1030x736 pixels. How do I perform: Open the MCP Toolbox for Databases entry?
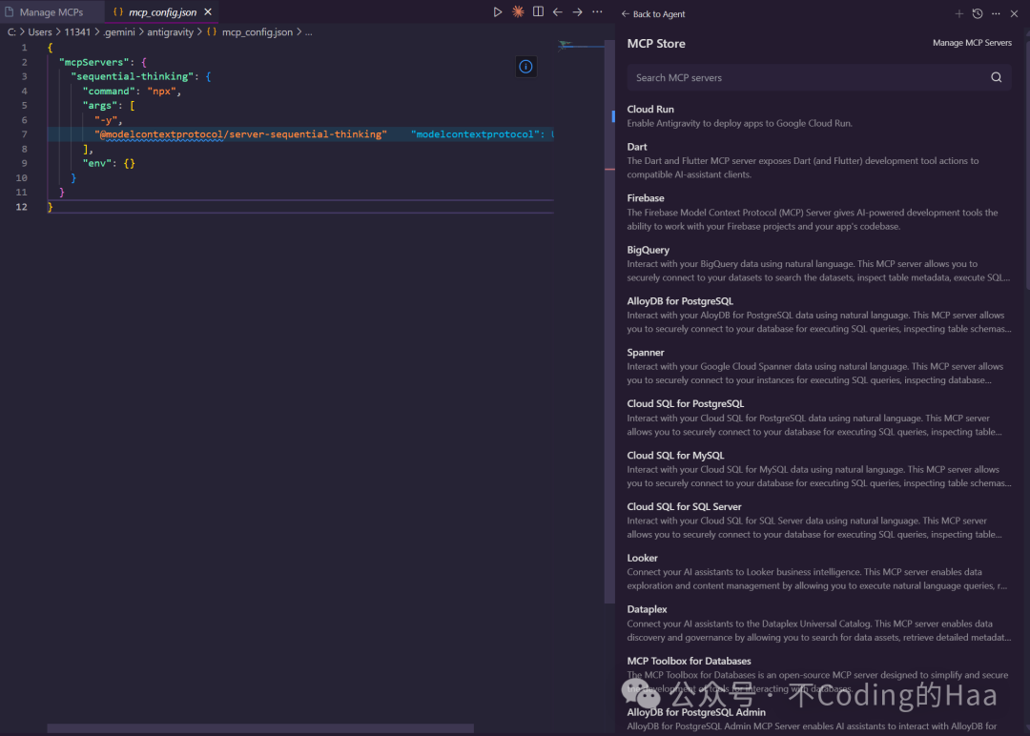[x=819, y=674]
